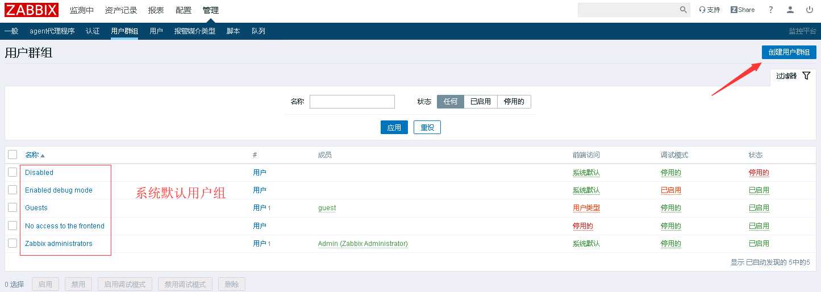Viewport: 821px width, 292px height.
Task: Click 停用的 debug mode in Zabbix administrators row
Action: pyautogui.click(x=671, y=244)
